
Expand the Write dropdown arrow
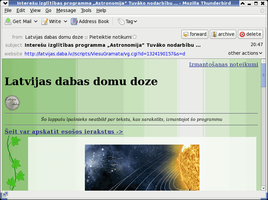coord(65,21)
